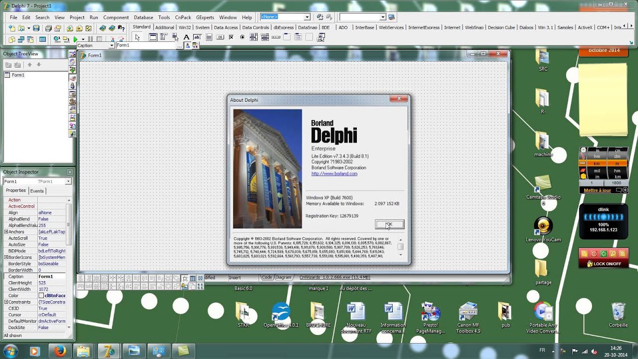Select the CheckBox component icon
This screenshot has width=638, height=359.
[231, 37]
